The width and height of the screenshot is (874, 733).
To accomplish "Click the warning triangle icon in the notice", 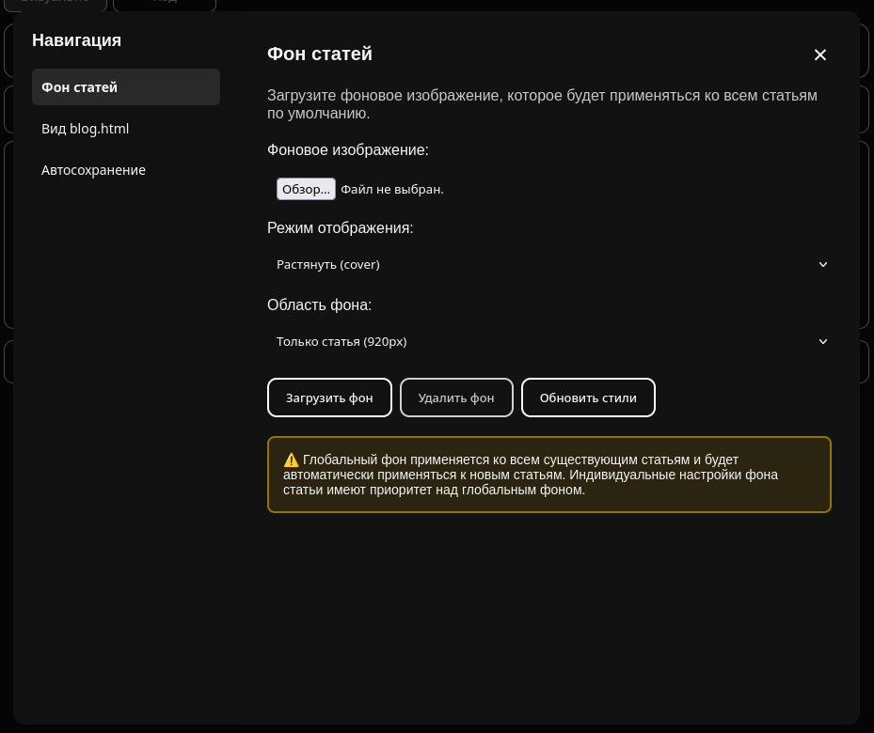I will click(x=291, y=460).
